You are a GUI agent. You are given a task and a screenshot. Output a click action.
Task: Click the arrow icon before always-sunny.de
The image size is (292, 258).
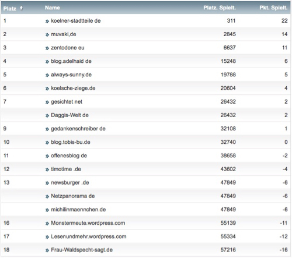click(x=47, y=75)
